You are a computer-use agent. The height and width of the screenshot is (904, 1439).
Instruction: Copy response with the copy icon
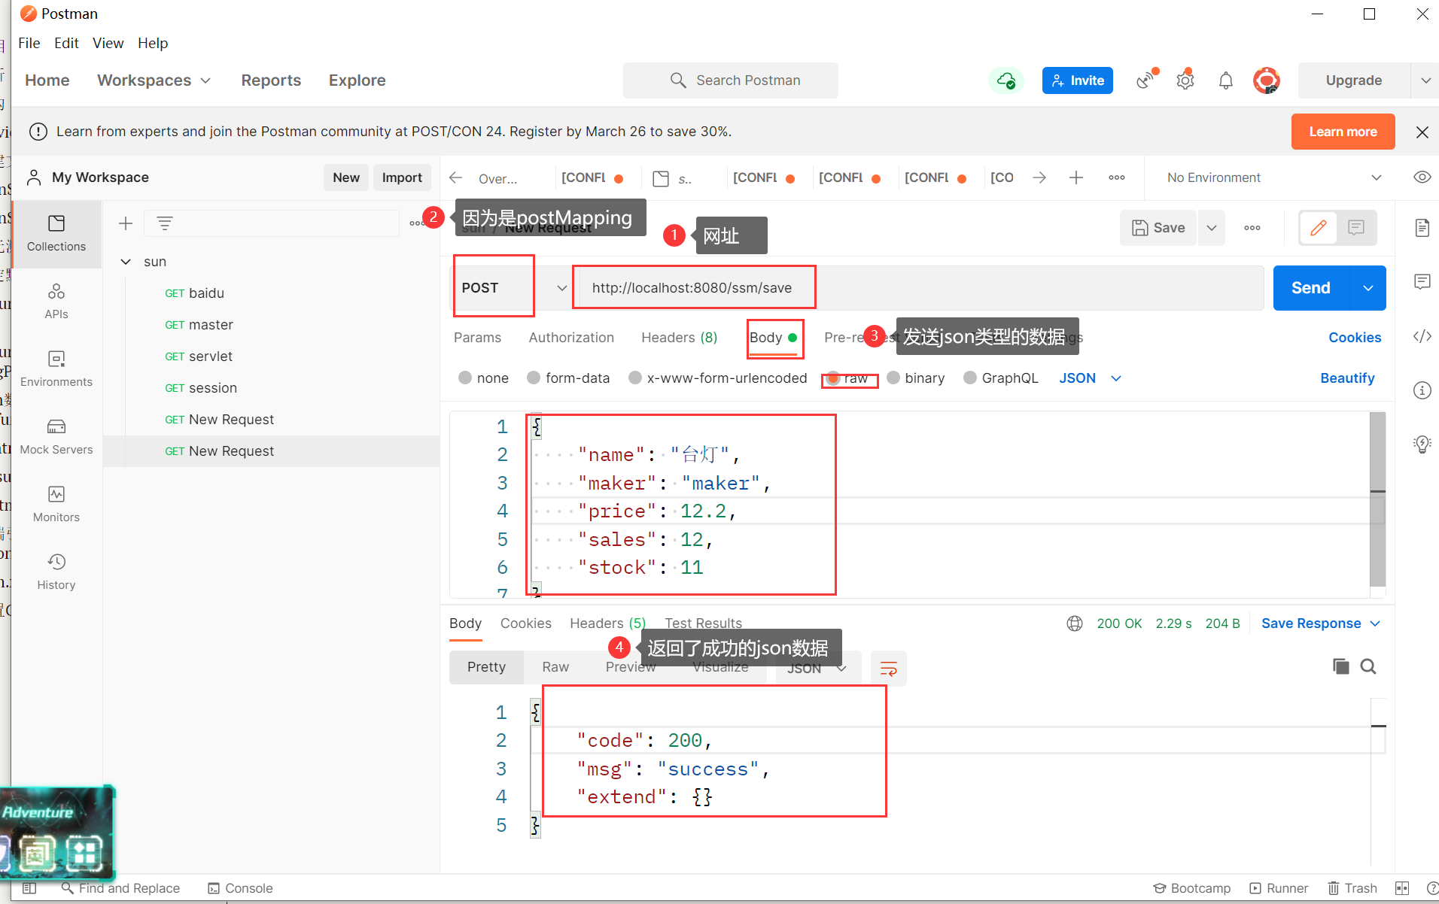(1340, 666)
